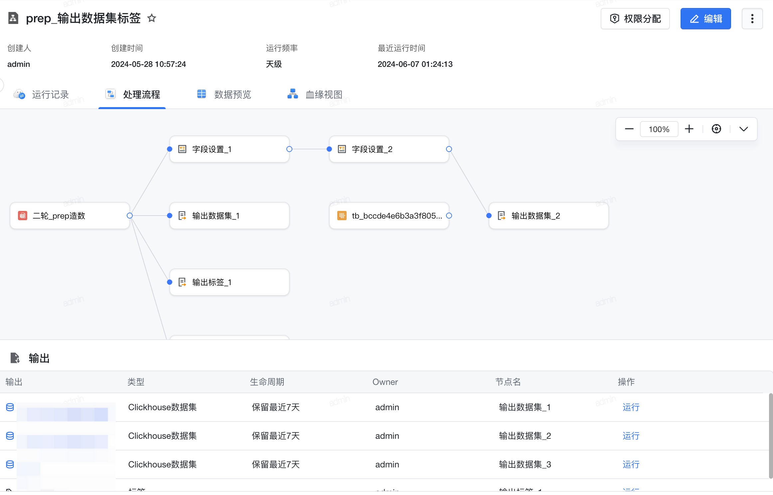Screen dimensions: 773x495
Task: Select the 处理流程 tab
Action: click(x=132, y=94)
